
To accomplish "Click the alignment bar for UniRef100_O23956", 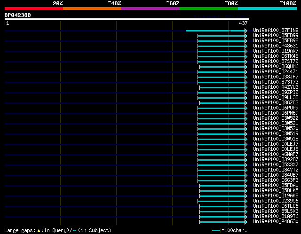I will point(222,201).
